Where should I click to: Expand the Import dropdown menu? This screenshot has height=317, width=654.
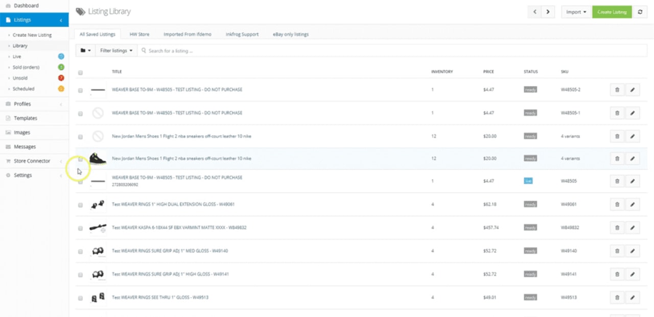pyautogui.click(x=576, y=12)
